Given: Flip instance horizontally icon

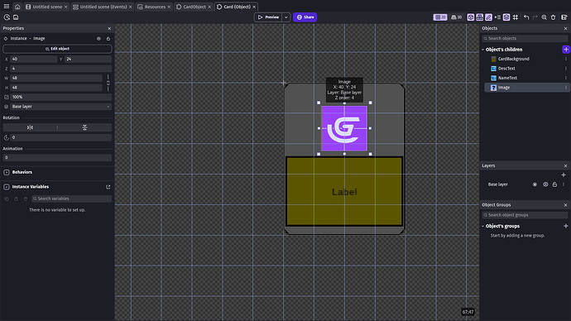Looking at the screenshot, I should point(30,127).
